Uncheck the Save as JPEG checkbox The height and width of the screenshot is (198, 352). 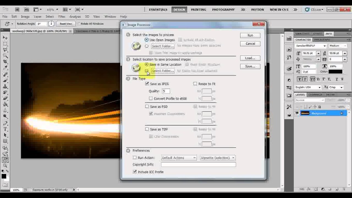147,84
